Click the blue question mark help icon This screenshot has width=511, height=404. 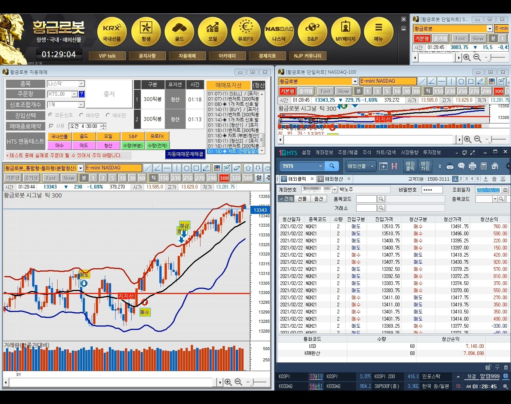pyautogui.click(x=82, y=94)
